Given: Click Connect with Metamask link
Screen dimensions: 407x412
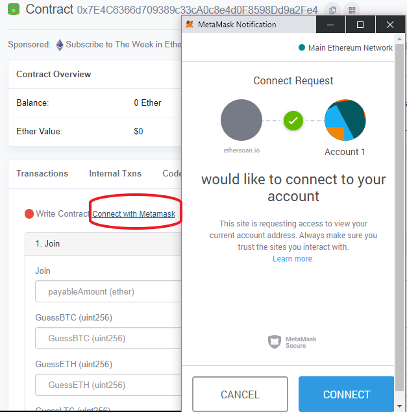Looking at the screenshot, I should click(134, 214).
